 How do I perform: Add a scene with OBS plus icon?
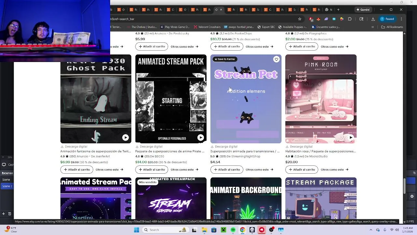coord(3,214)
